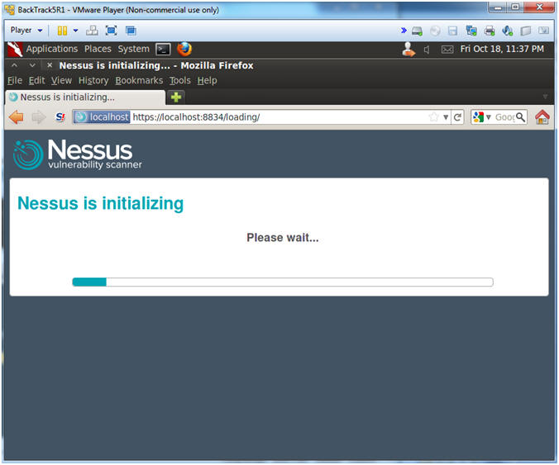This screenshot has width=559, height=465.
Task: Click the message log icon in VMware toolbar
Action: [x=543, y=31]
